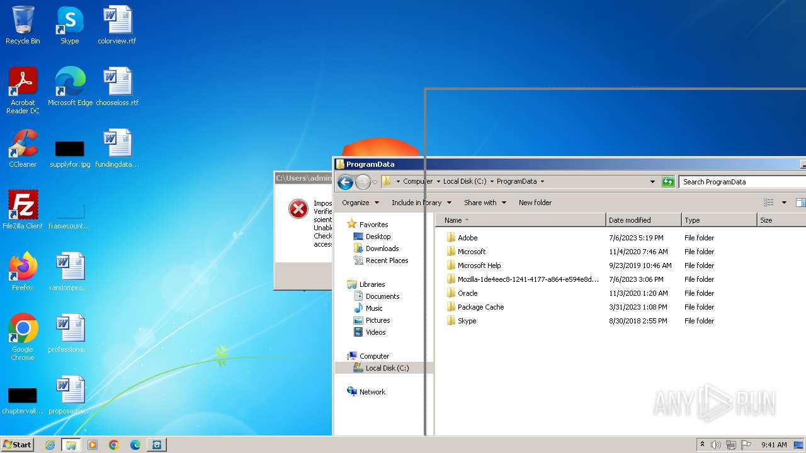The height and width of the screenshot is (453, 806).
Task: Select Desktop under Favorites
Action: [378, 237]
